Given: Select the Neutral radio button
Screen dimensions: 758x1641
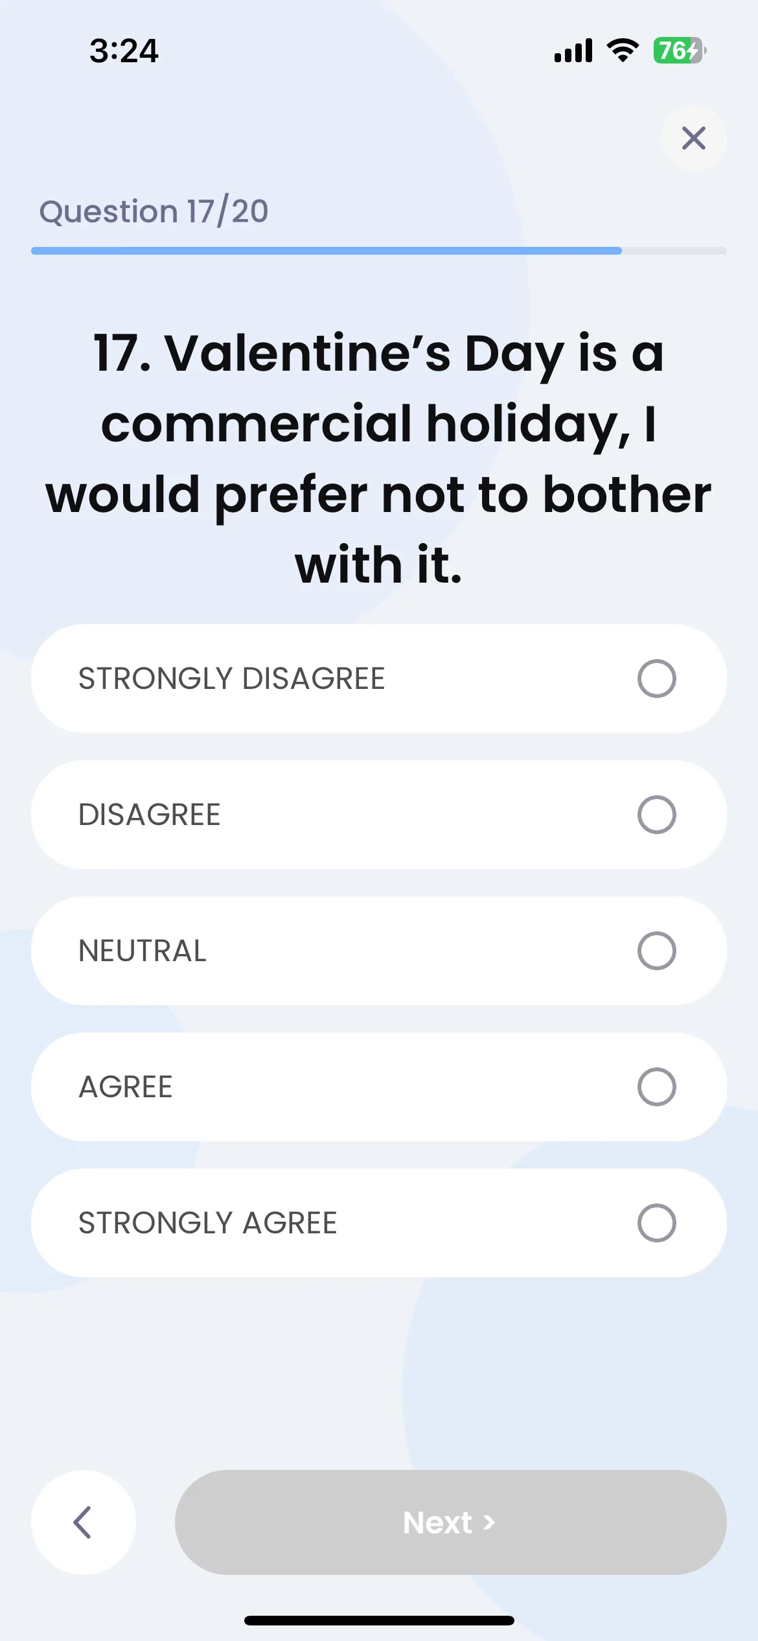Looking at the screenshot, I should pos(656,951).
